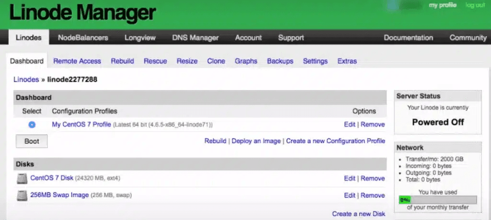
Task: Edit the CentOS 7 Disk
Action: [x=350, y=178]
